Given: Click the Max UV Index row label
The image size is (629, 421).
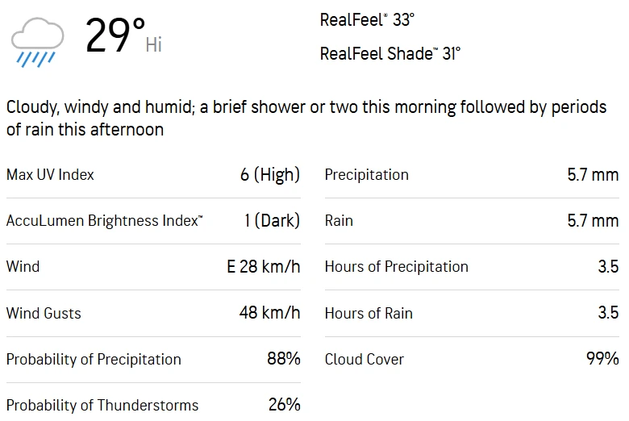Looking at the screenshot, I should pos(50,174).
